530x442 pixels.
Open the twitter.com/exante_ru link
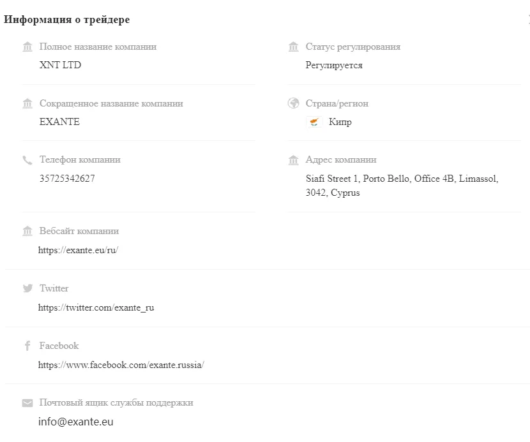tap(96, 307)
